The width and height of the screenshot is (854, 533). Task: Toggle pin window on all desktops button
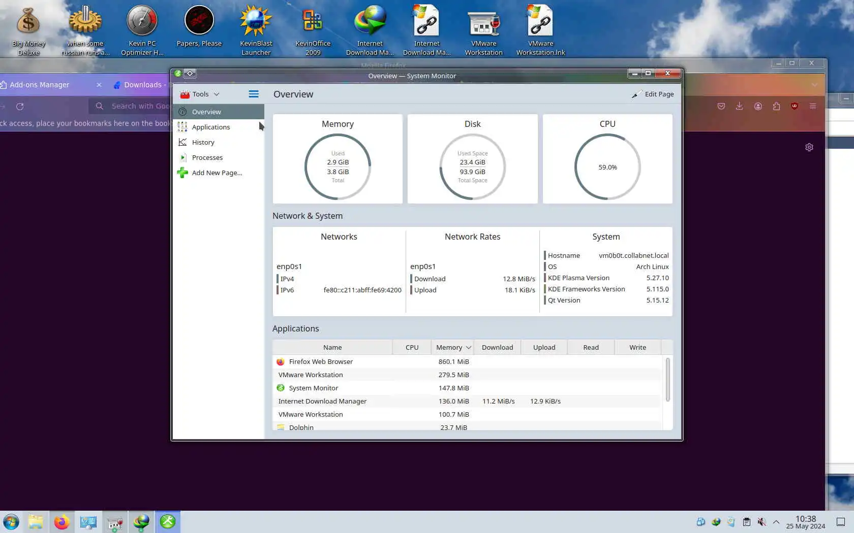click(190, 73)
